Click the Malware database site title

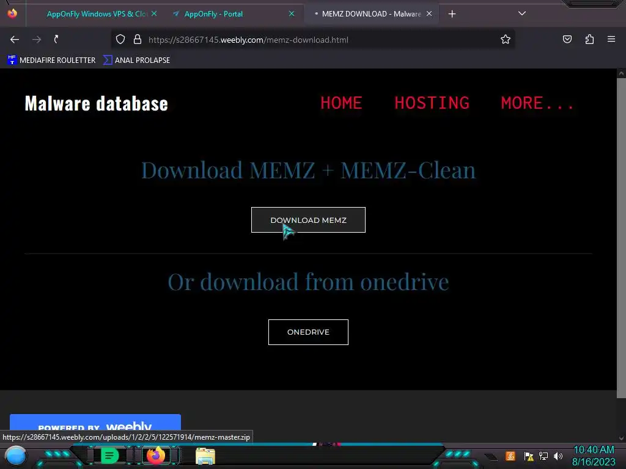[96, 103]
